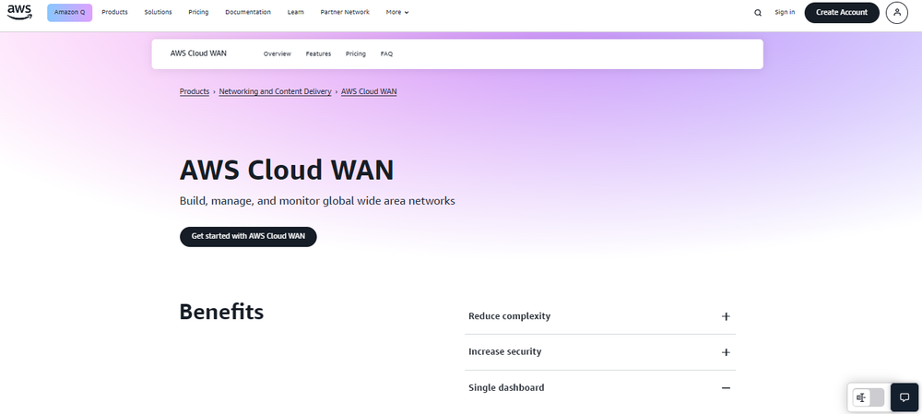The image size is (922, 414).
Task: Follow Networking and Content Delivery breadcrumb
Action: tap(275, 91)
